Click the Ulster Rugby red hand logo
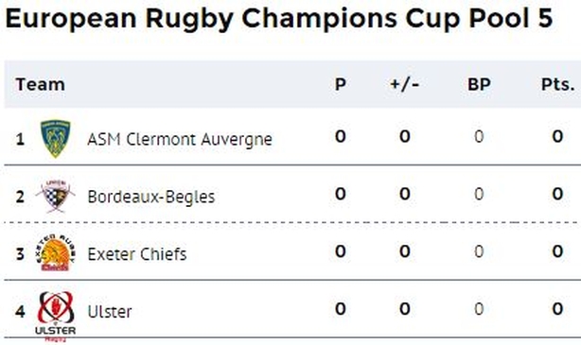Image resolution: width=581 pixels, height=345 pixels. coord(56,317)
